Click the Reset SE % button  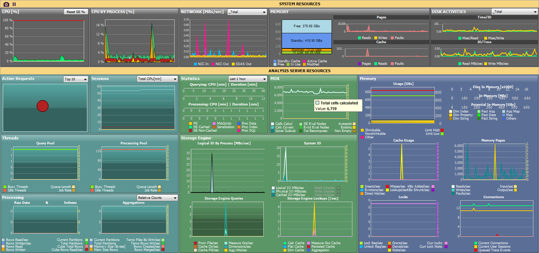[76, 12]
